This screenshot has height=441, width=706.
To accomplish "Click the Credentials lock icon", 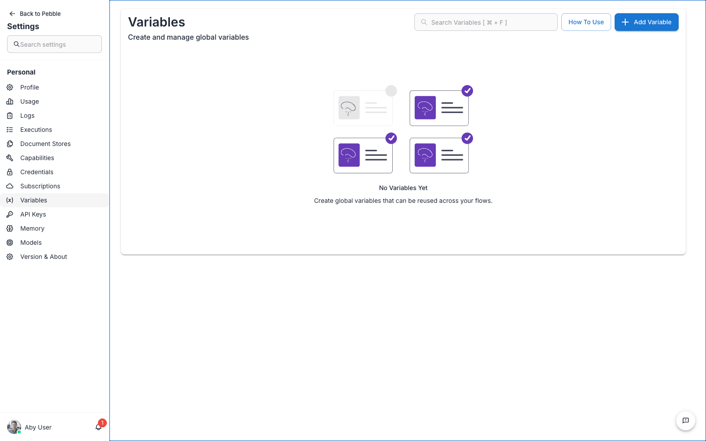I will coord(10,172).
